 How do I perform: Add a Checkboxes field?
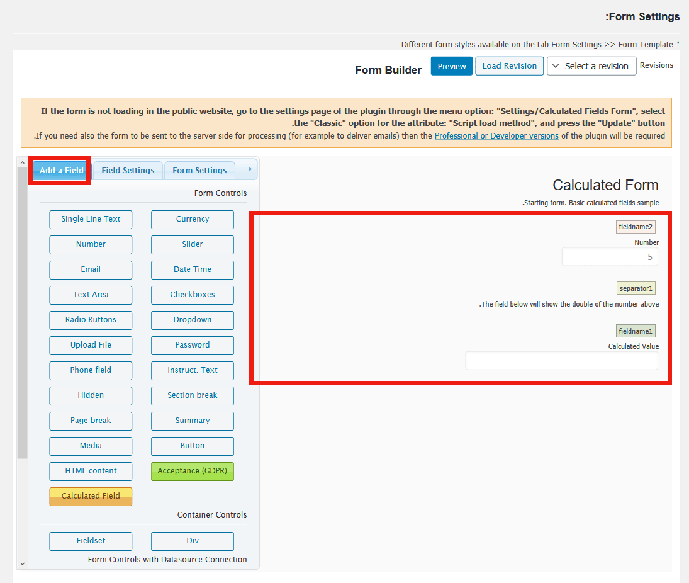pyautogui.click(x=193, y=295)
